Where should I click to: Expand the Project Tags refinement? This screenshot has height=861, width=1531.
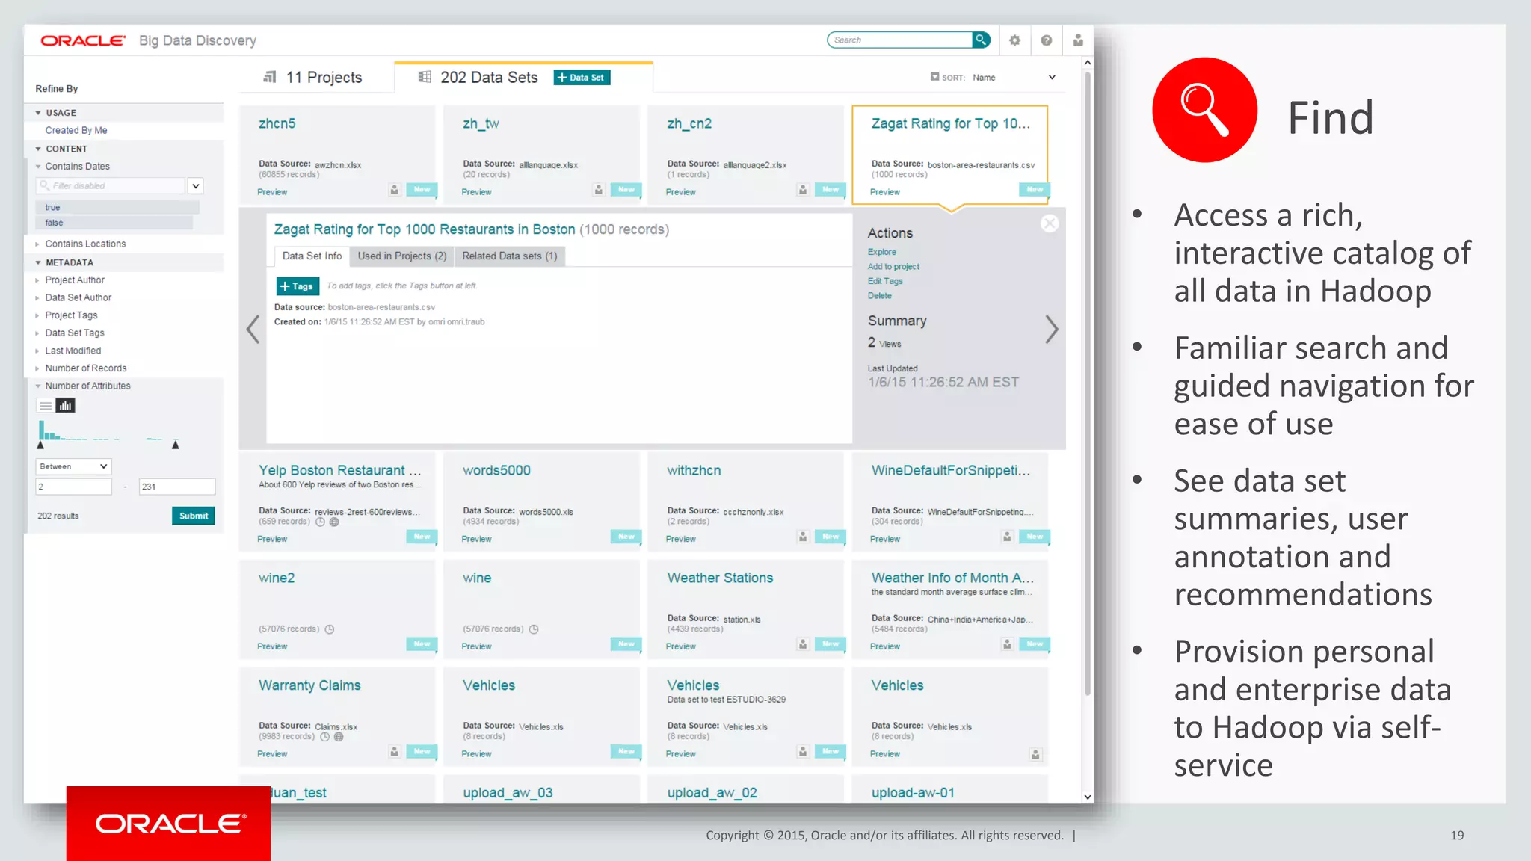[x=38, y=315]
